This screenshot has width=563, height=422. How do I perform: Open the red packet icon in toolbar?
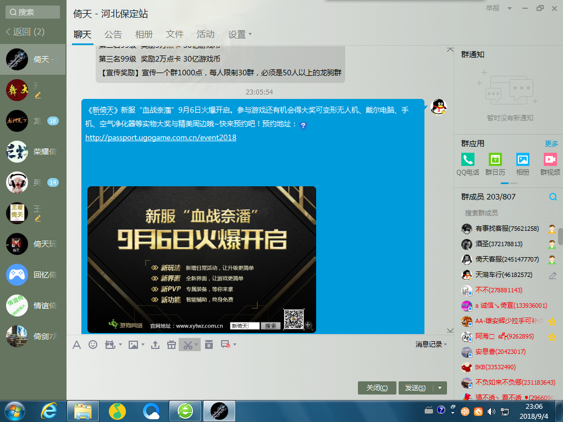point(209,345)
